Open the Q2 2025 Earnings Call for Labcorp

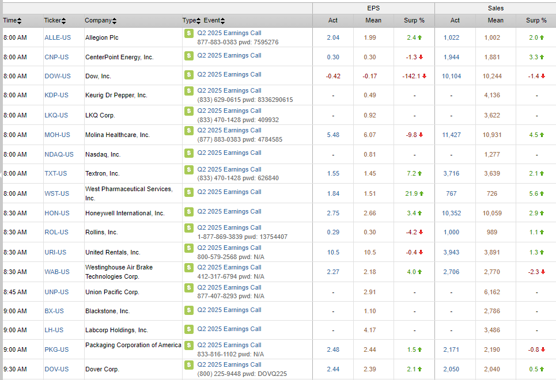pyautogui.click(x=229, y=329)
